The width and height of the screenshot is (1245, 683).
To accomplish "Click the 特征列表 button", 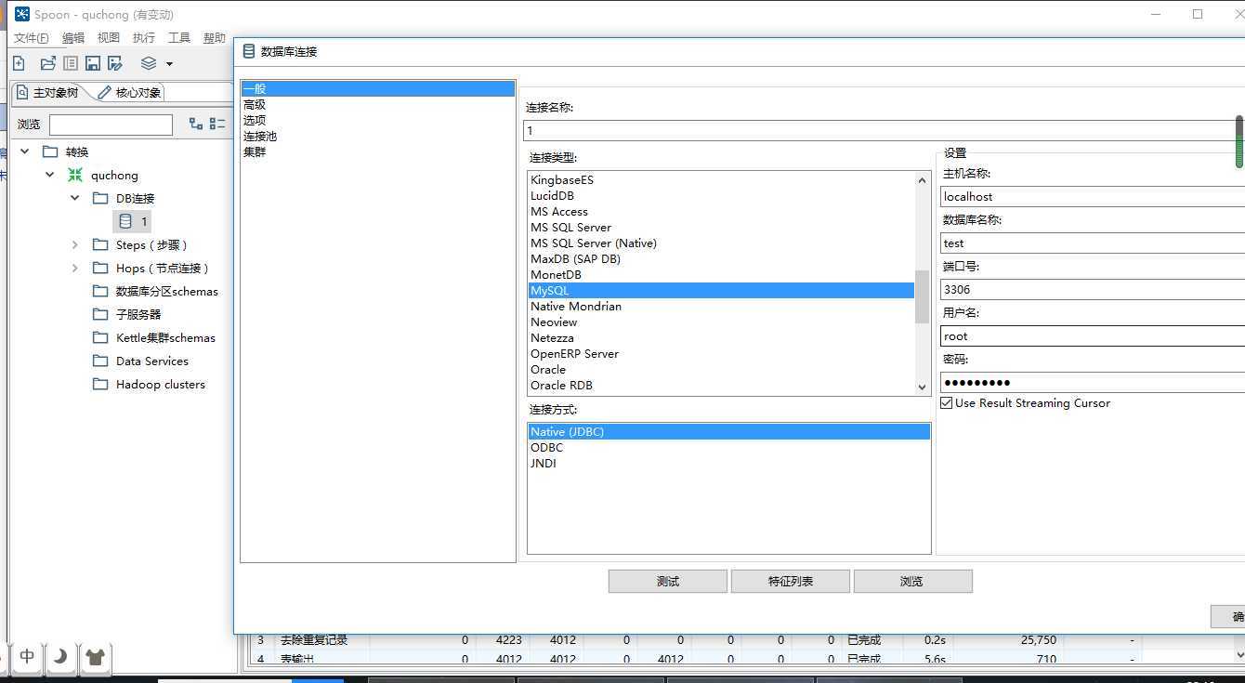I will pyautogui.click(x=790, y=582).
